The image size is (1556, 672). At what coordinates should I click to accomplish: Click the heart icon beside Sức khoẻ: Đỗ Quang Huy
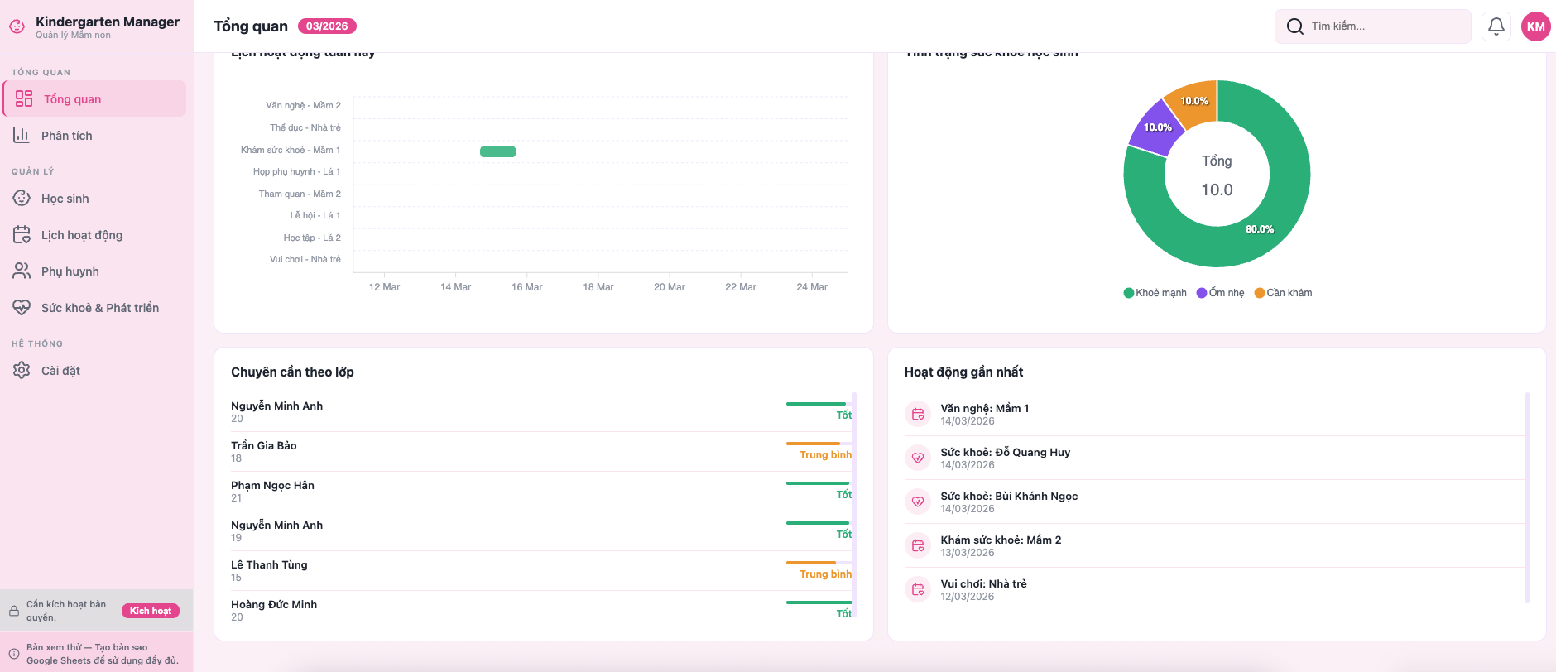point(917,458)
